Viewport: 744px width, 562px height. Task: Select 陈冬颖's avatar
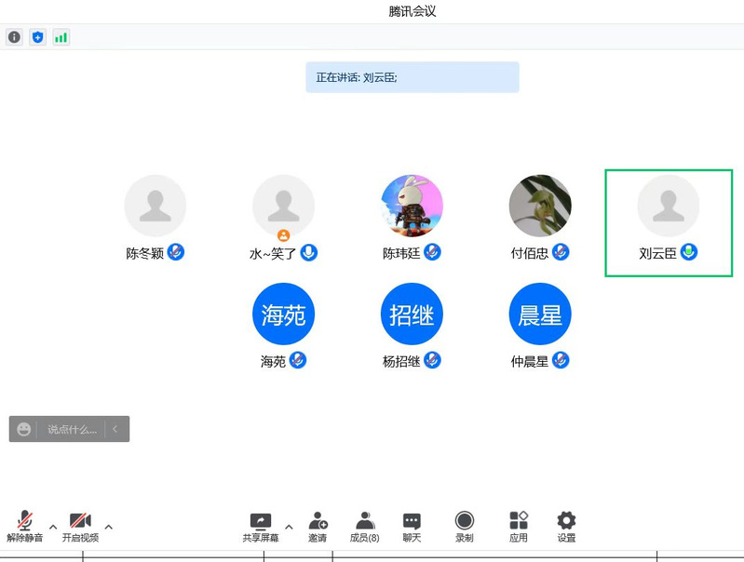[156, 206]
